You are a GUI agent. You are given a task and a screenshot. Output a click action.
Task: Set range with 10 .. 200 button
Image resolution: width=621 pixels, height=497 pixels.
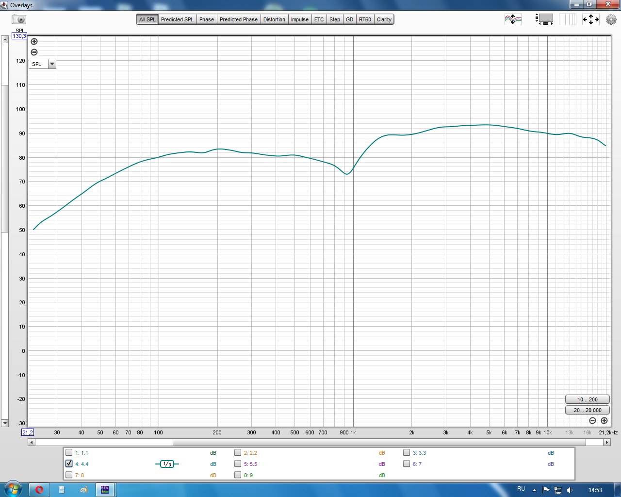click(x=588, y=399)
